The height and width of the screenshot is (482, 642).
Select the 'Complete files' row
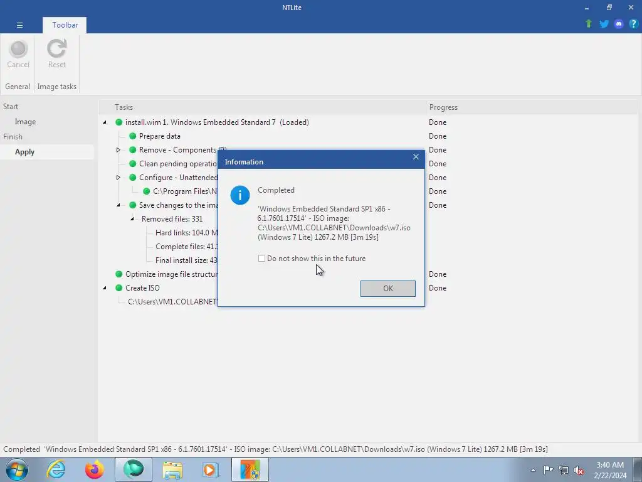pos(186,246)
